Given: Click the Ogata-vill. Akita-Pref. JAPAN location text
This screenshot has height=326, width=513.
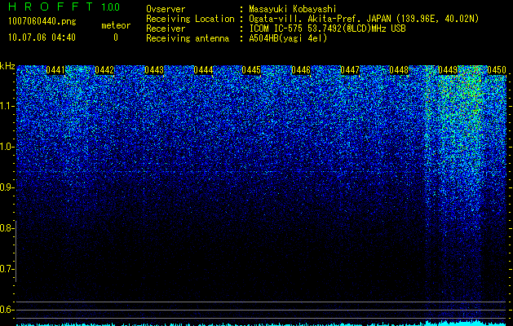Looking at the screenshot, I should pos(364,19).
